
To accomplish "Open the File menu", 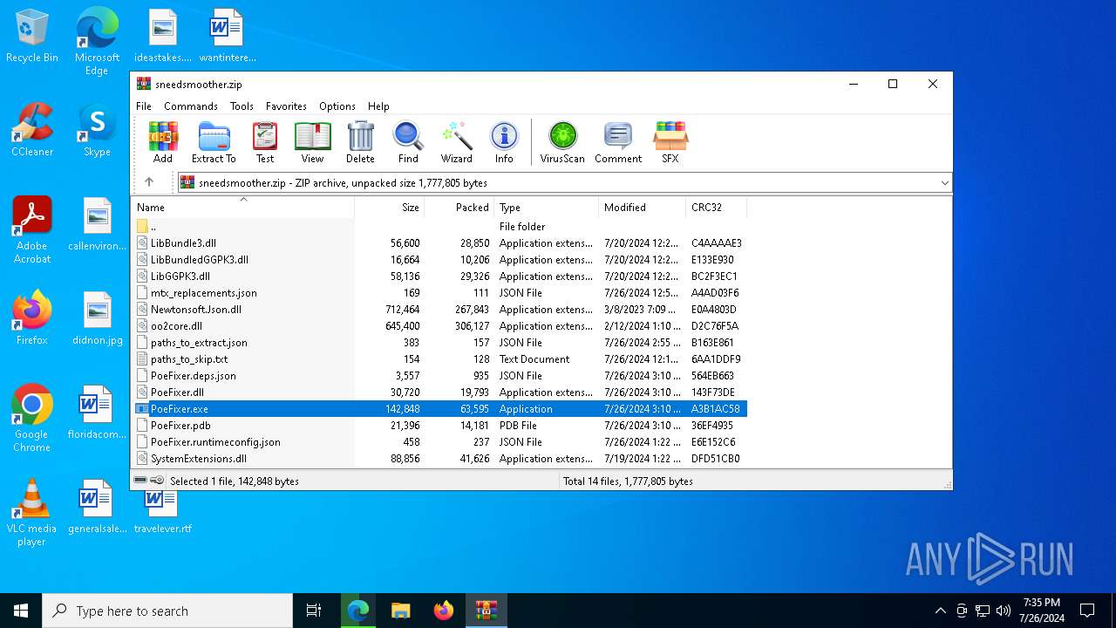I will click(x=144, y=106).
